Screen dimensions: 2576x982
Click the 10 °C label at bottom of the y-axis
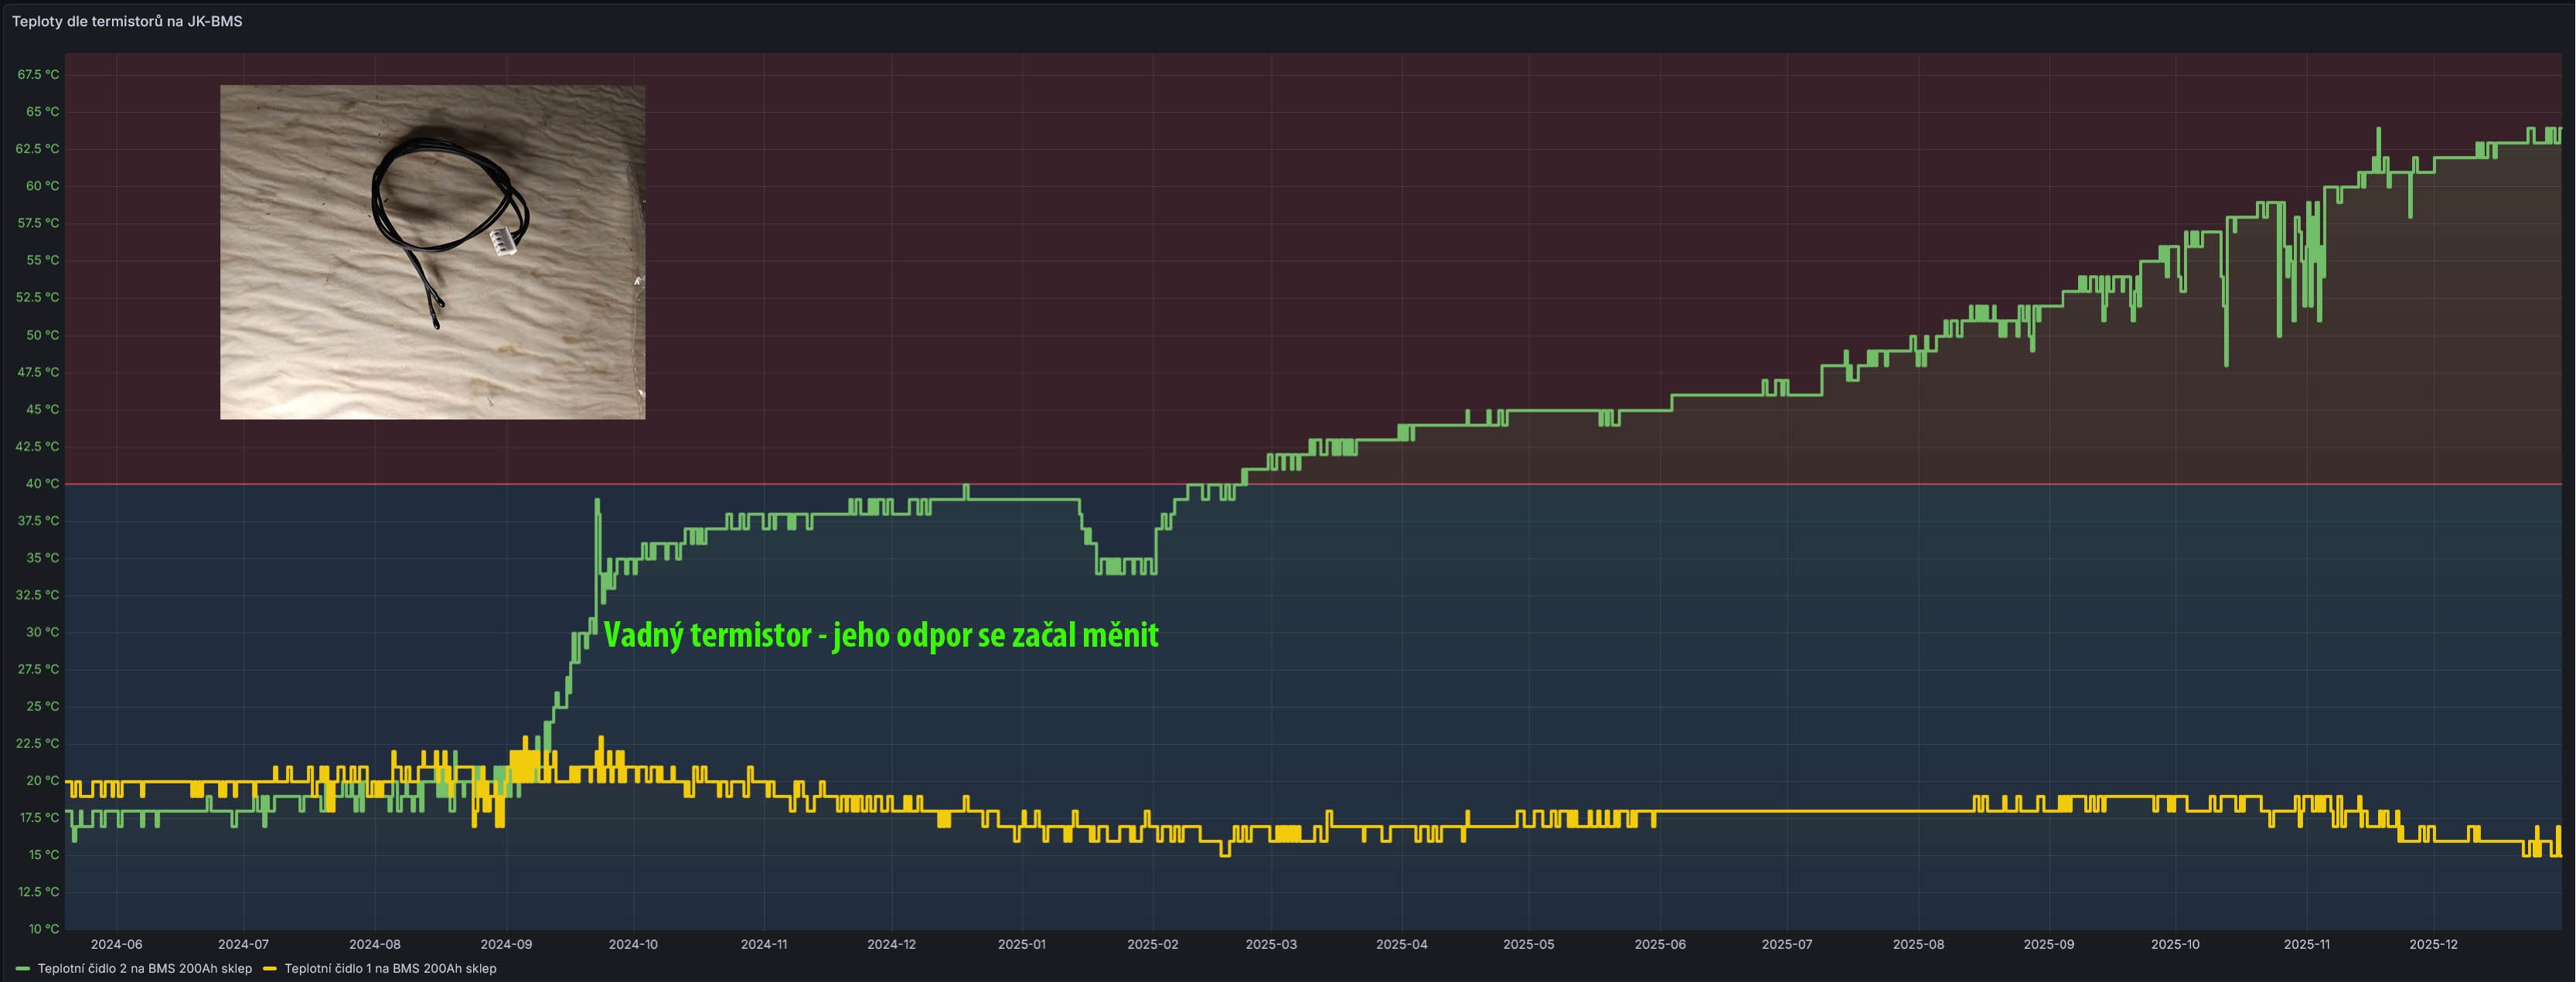point(43,929)
